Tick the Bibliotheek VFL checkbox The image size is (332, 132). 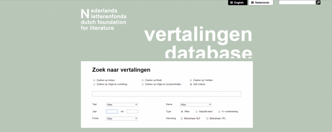click(x=207, y=118)
